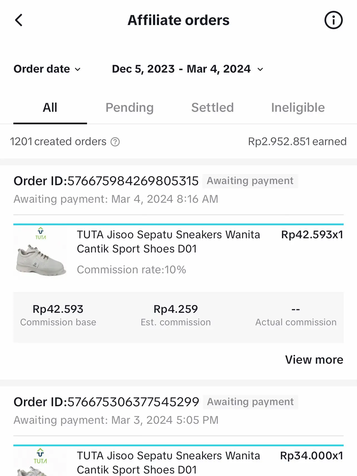Open first TUTA Jisoo Sepatu product title
The width and height of the screenshot is (357, 476).
click(168, 242)
